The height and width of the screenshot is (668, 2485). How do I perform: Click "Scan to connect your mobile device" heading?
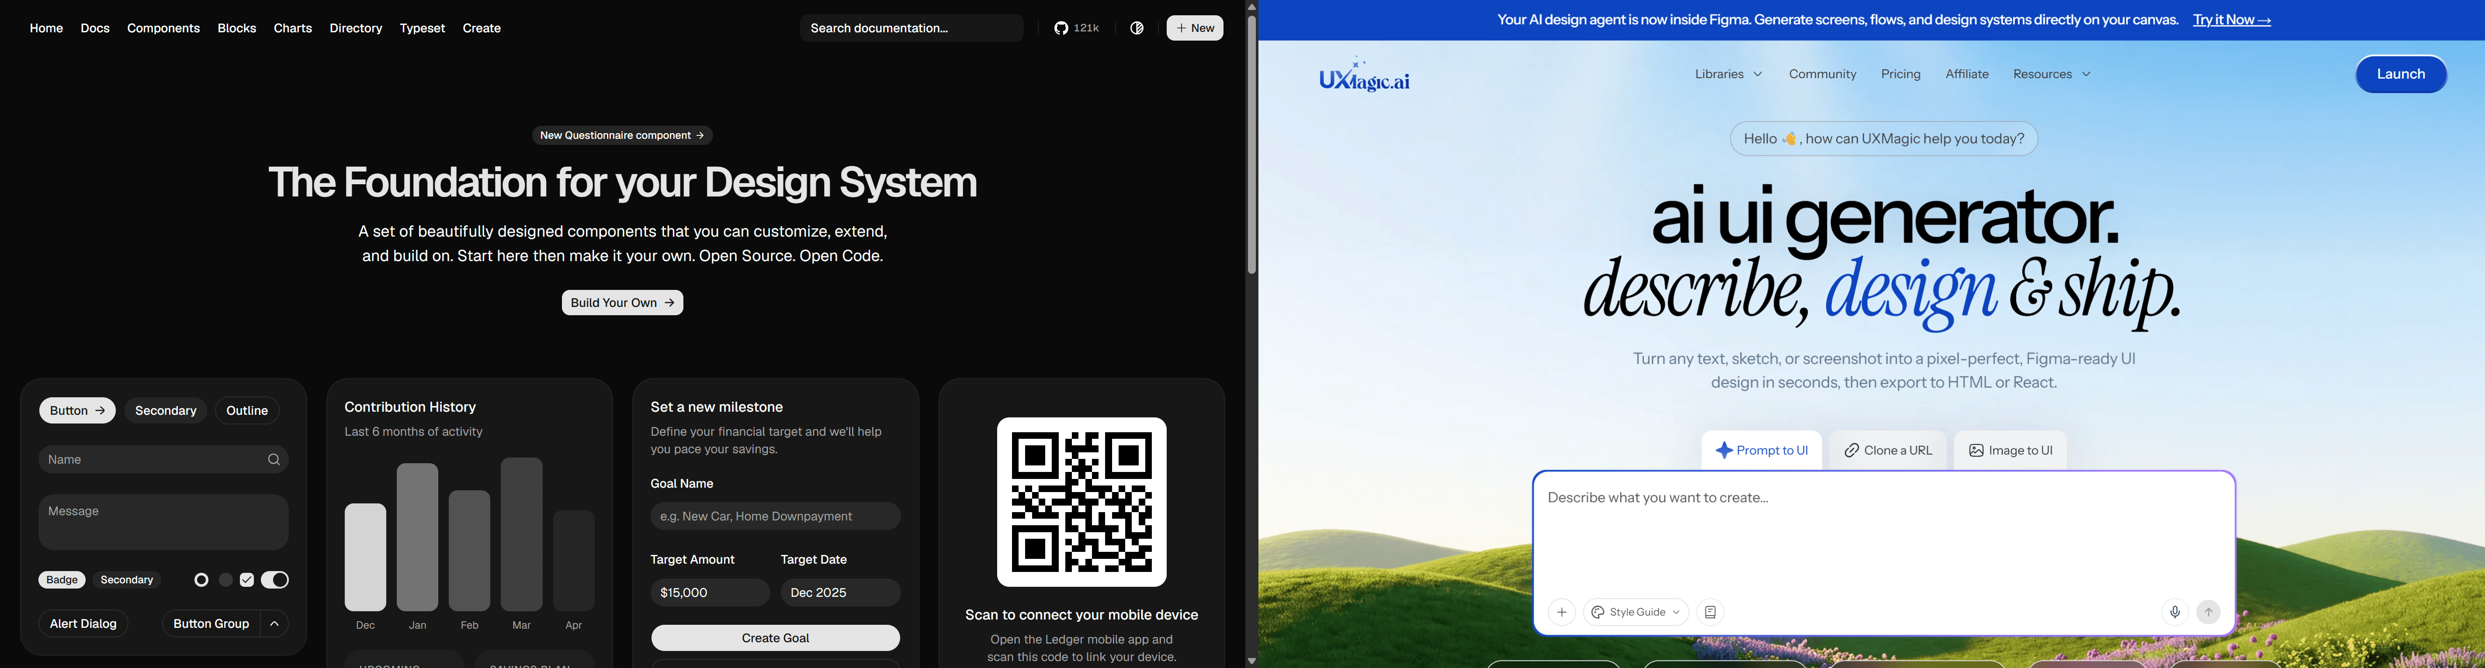pos(1081,615)
